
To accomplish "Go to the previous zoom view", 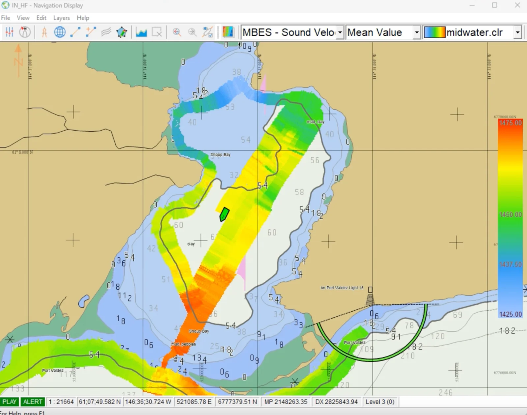I will (x=177, y=32).
